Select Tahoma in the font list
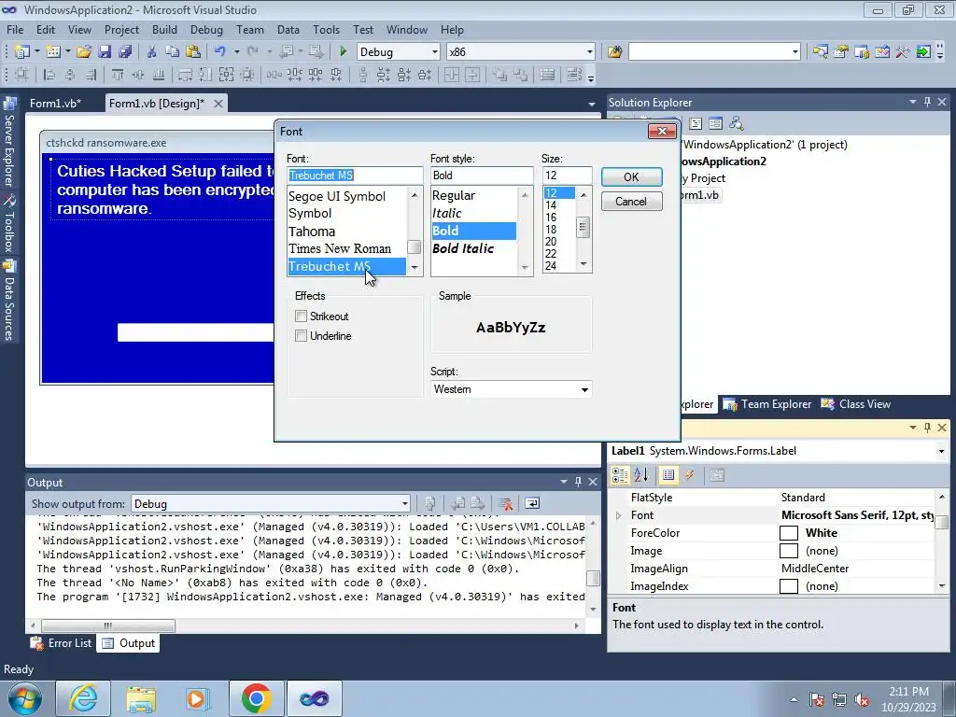Screen dimensions: 956x717 pos(346,232)
